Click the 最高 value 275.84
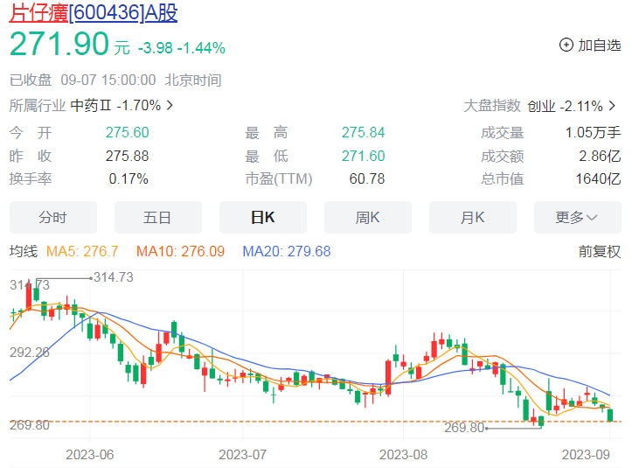This screenshot has height=468, width=632. point(363,132)
